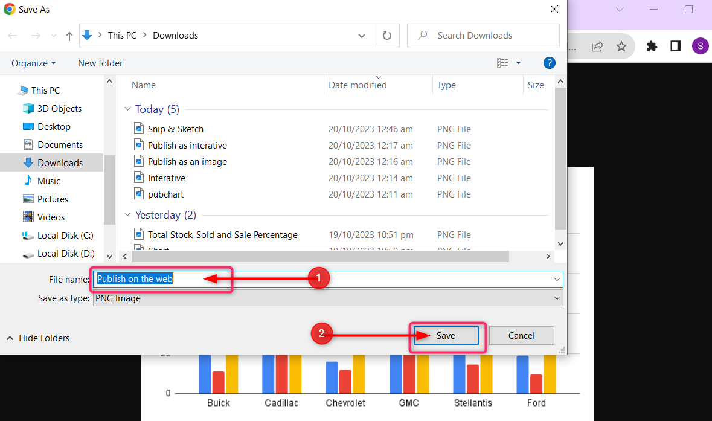
Task: Hide Folders toggle at bottom left
Action: (x=38, y=338)
